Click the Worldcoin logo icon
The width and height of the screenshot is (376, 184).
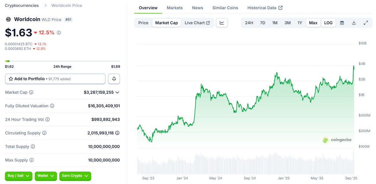click(x=8, y=19)
